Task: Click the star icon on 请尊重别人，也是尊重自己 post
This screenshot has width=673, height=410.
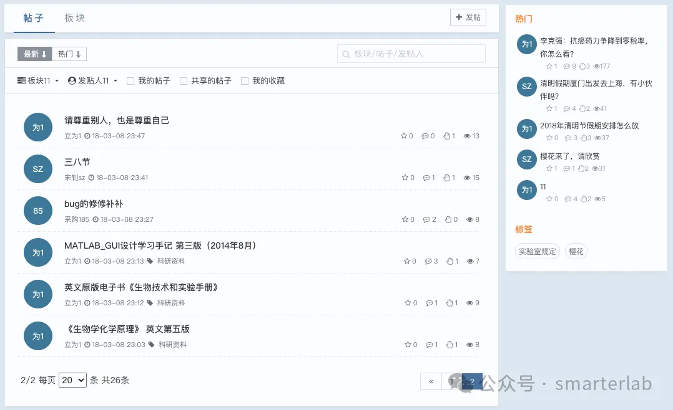Action: (x=403, y=136)
